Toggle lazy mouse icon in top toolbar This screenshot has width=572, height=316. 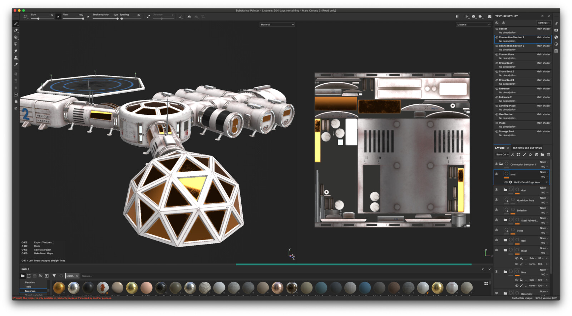(x=148, y=16)
